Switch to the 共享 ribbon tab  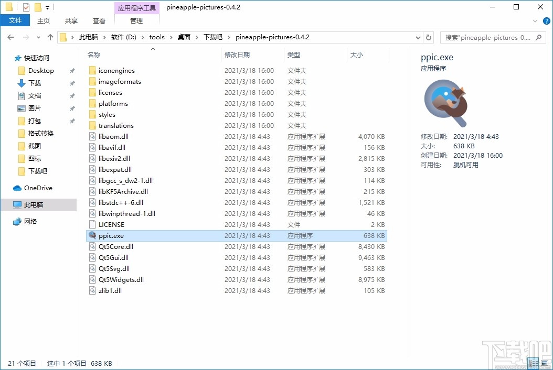[x=71, y=21]
